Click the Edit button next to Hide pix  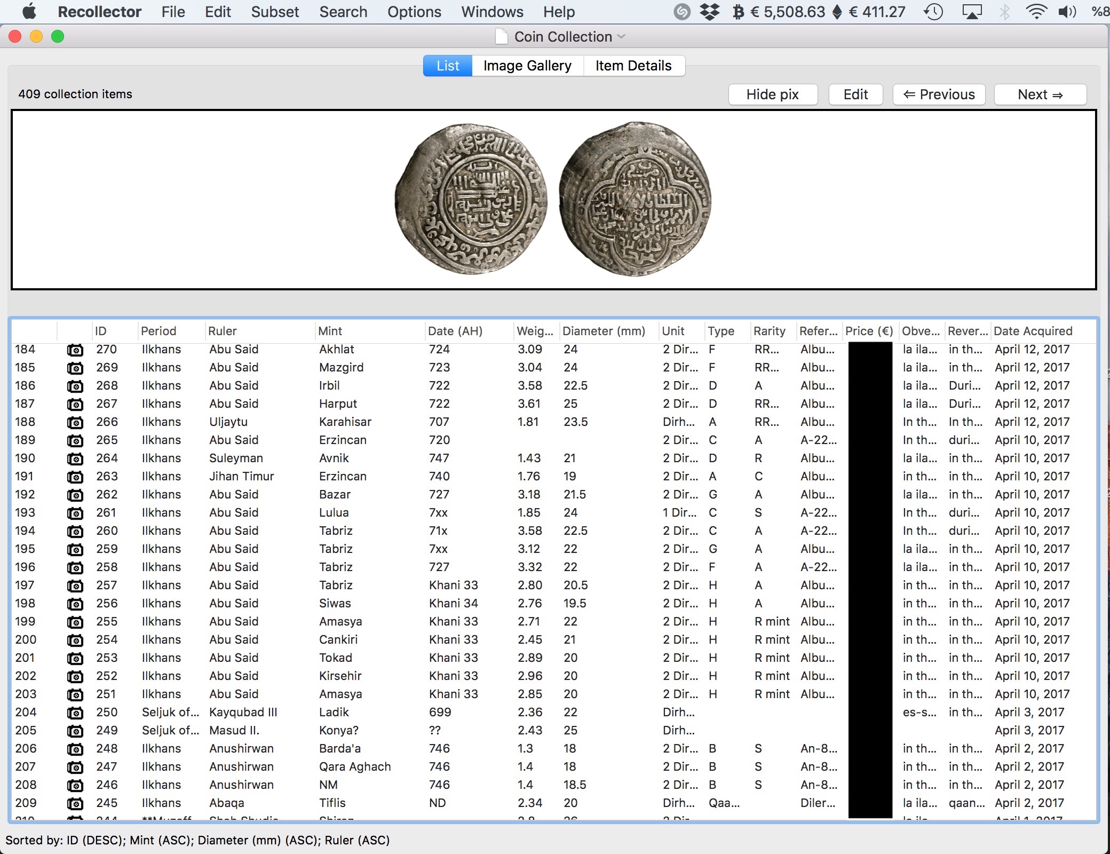pyautogui.click(x=855, y=94)
